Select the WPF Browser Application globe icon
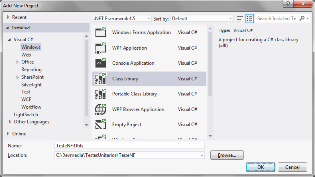The height and width of the screenshot is (177, 315). click(100, 109)
